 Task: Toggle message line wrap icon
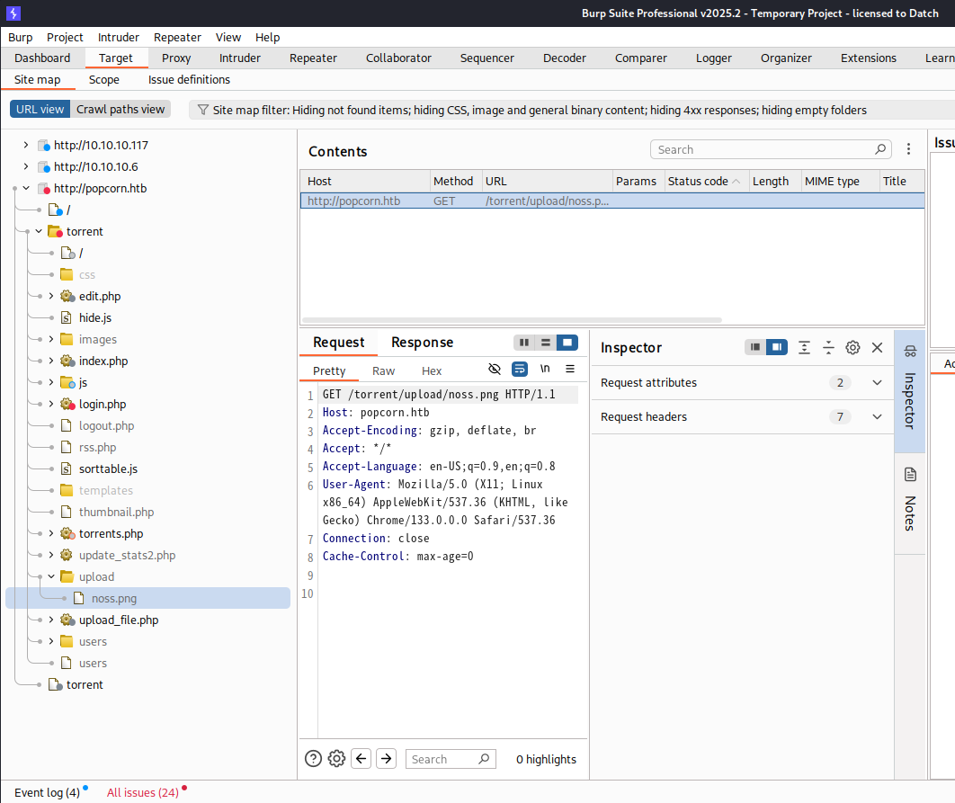[x=520, y=369]
